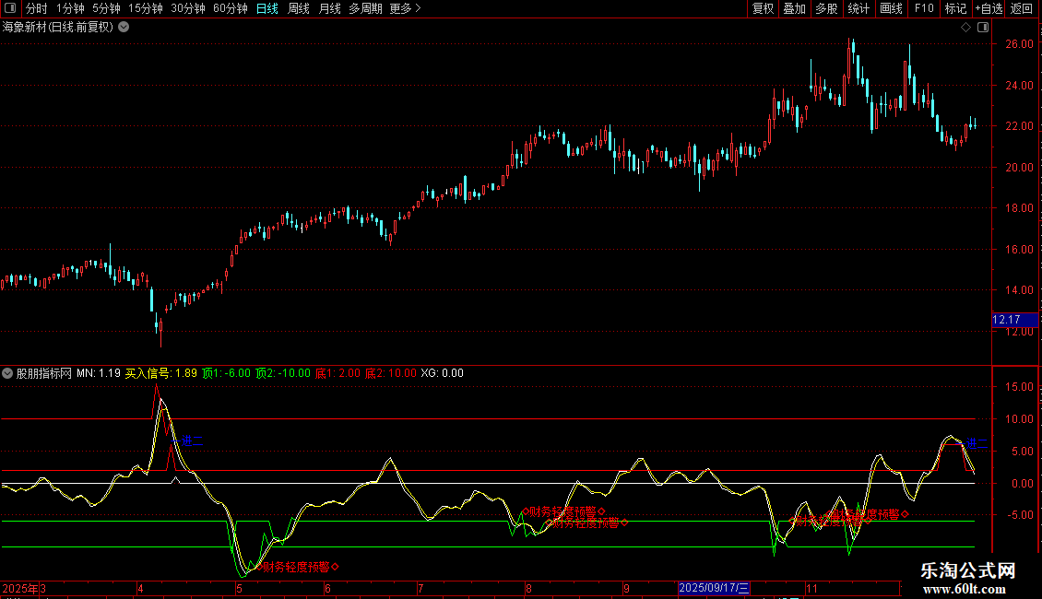Switch to 月线 monthly chart
Image resolution: width=1042 pixels, height=599 pixels.
pyautogui.click(x=329, y=8)
